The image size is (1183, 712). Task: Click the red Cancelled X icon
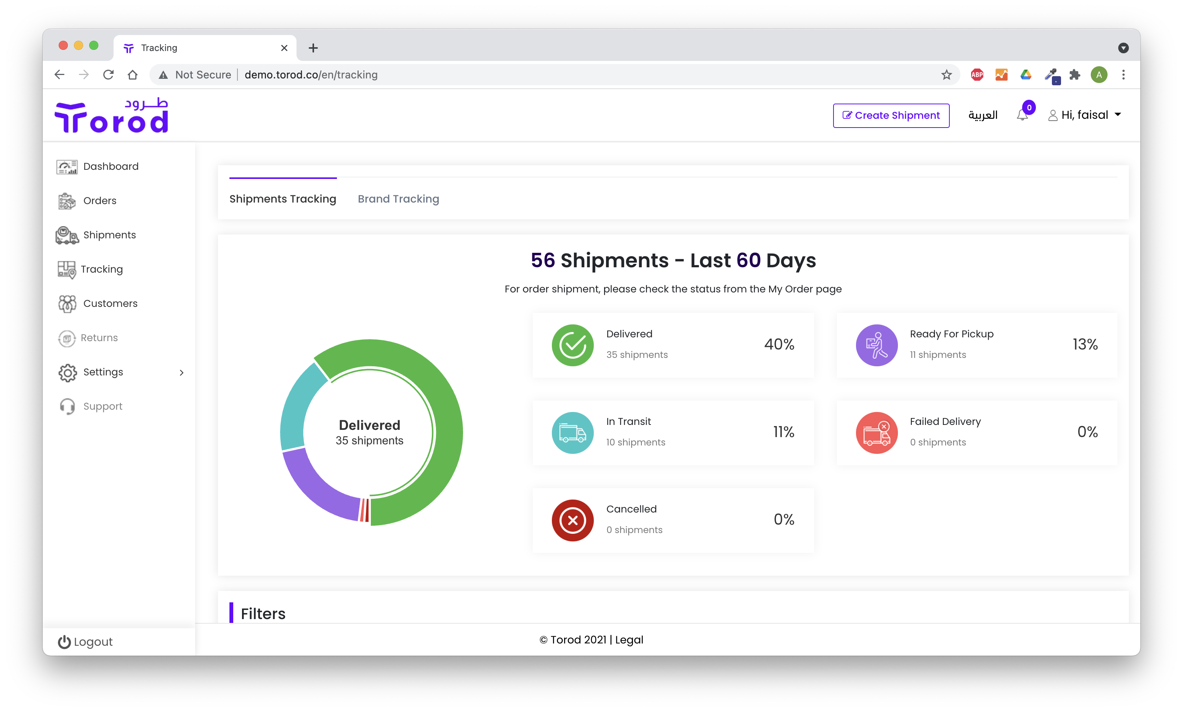coord(572,520)
